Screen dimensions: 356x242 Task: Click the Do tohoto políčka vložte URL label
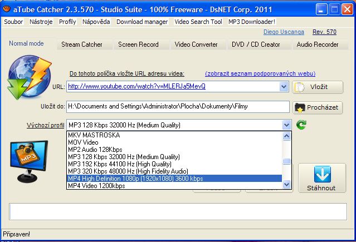pos(126,73)
